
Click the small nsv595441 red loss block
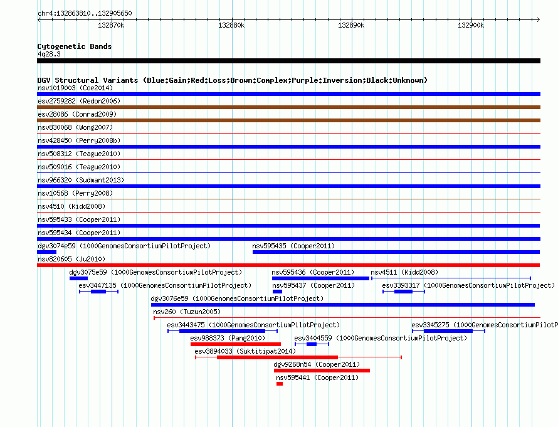coord(280,384)
